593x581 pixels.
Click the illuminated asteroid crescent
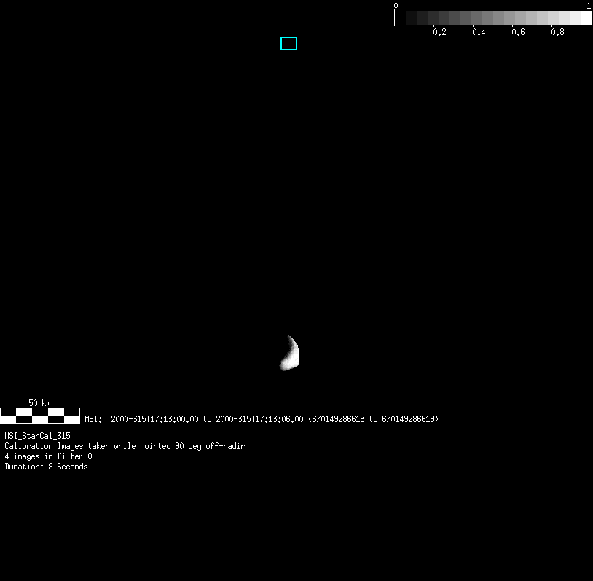[290, 353]
